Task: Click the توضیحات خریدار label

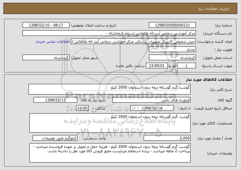Action: coord(219,153)
